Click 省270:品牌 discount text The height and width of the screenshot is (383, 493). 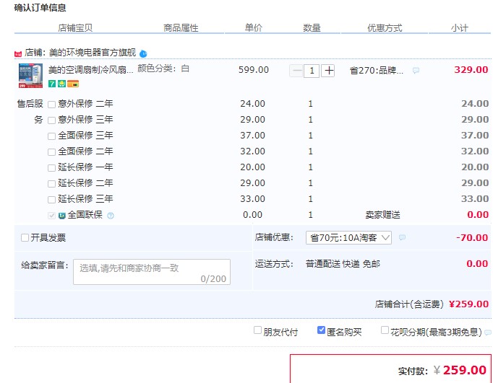point(377,70)
